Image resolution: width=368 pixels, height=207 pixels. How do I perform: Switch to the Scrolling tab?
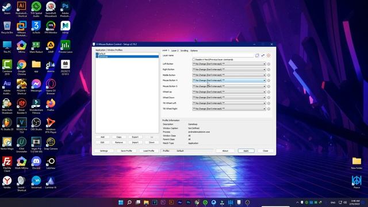coord(184,51)
